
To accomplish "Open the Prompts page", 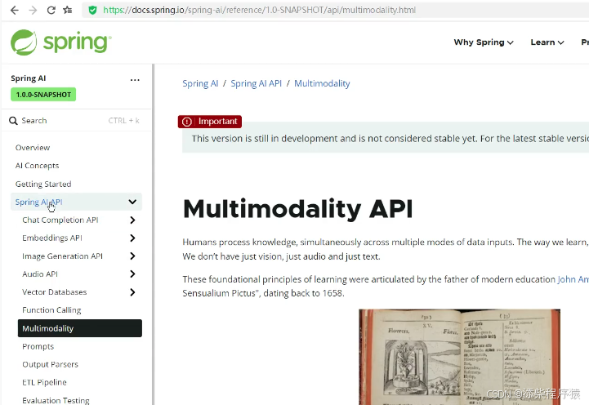I will pyautogui.click(x=38, y=346).
